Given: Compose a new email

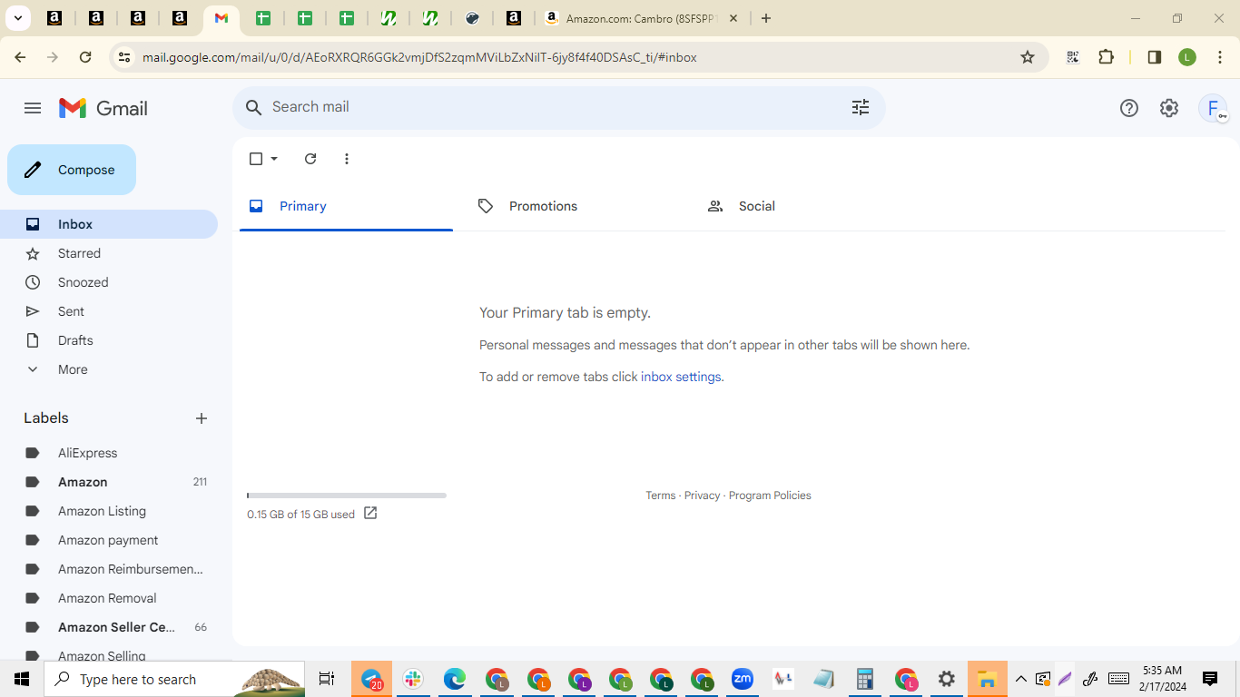Looking at the screenshot, I should coord(72,170).
